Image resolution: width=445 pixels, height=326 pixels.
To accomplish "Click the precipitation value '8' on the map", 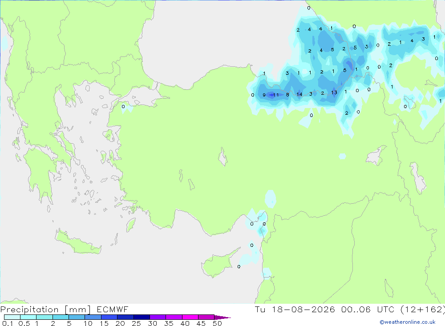I will [x=287, y=95].
